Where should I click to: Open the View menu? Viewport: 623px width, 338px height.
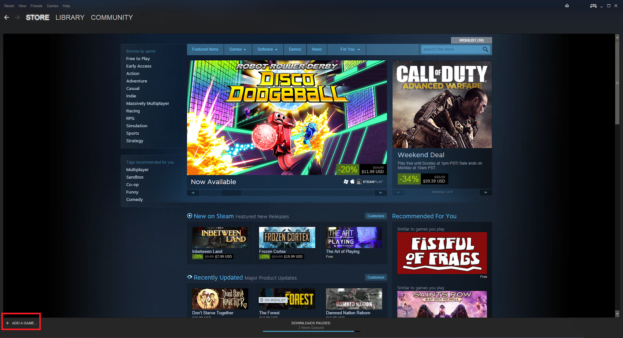(x=22, y=6)
